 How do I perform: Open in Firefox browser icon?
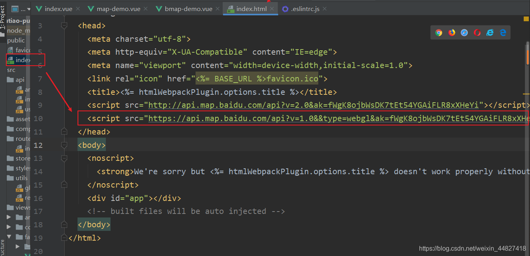(x=452, y=33)
